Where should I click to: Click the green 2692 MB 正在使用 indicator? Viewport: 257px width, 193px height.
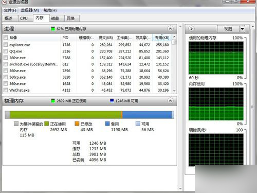(53, 101)
